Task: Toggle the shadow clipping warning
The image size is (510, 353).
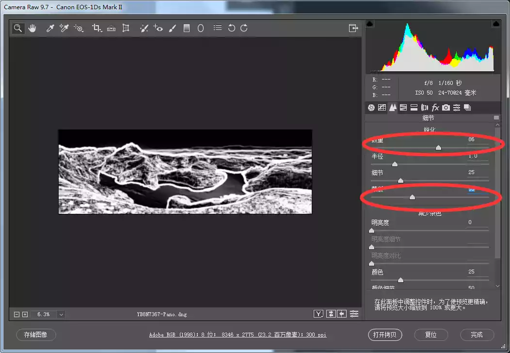Action: (369, 24)
